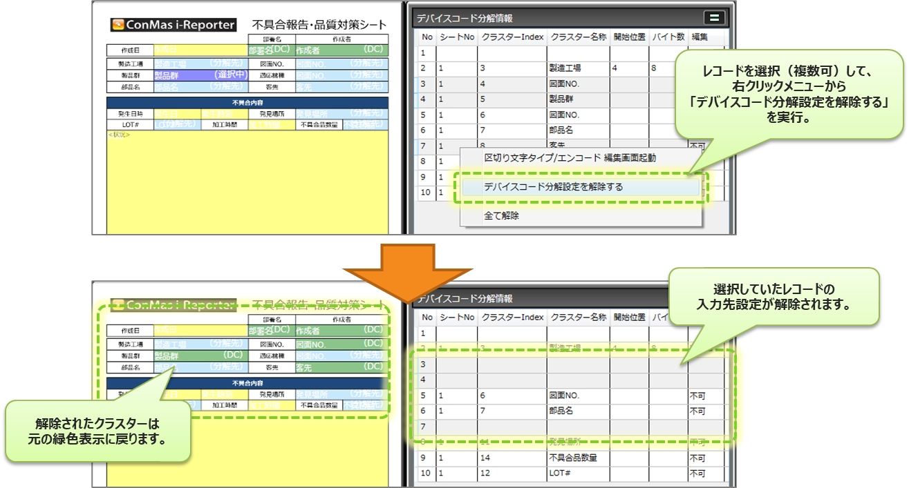Select LOT# row in lower table
909x488 pixels.
pyautogui.click(x=571, y=474)
